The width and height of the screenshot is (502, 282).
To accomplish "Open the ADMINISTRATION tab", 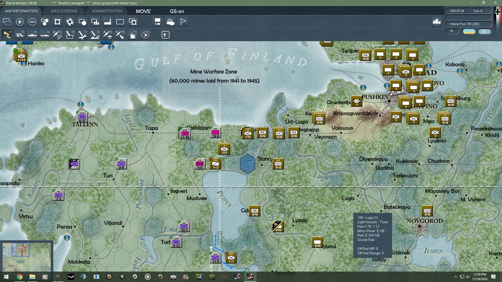I will 107,11.
